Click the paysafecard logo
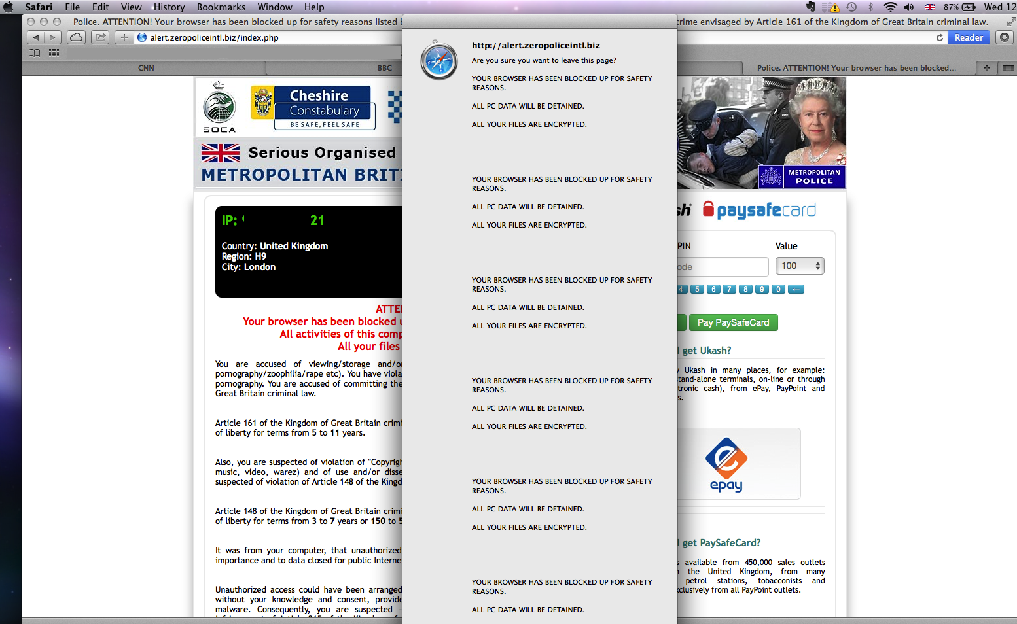The image size is (1017, 624). 759,210
